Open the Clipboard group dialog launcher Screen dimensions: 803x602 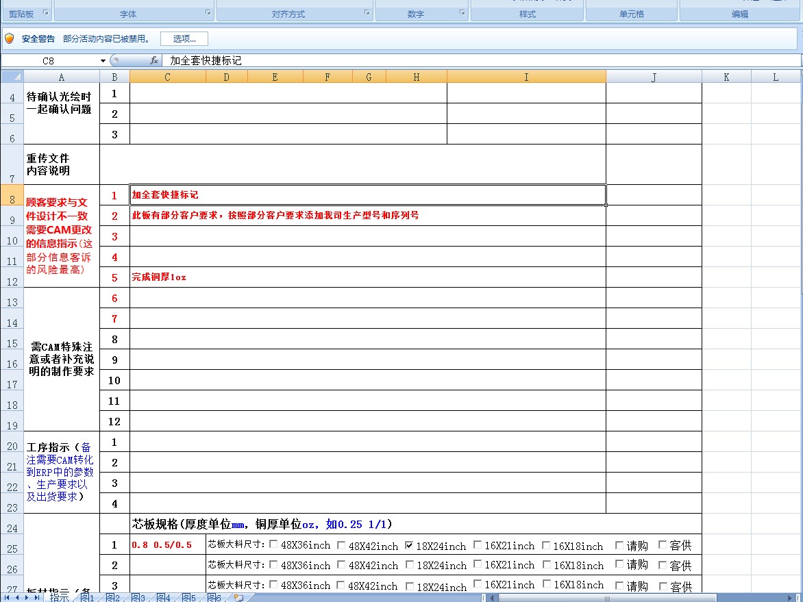tap(46, 12)
